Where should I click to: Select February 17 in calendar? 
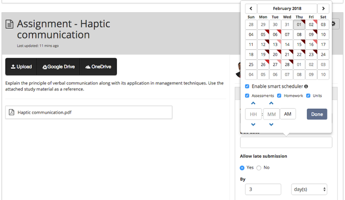tap(323, 45)
